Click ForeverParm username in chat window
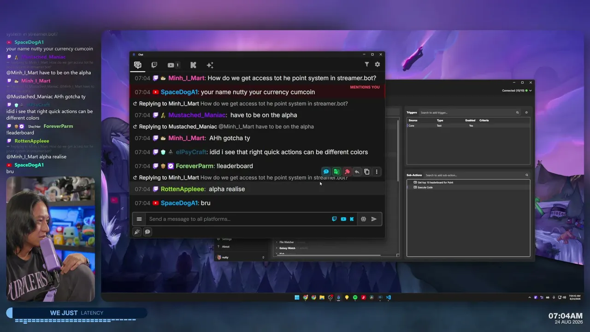The height and width of the screenshot is (332, 590). pyautogui.click(x=195, y=166)
